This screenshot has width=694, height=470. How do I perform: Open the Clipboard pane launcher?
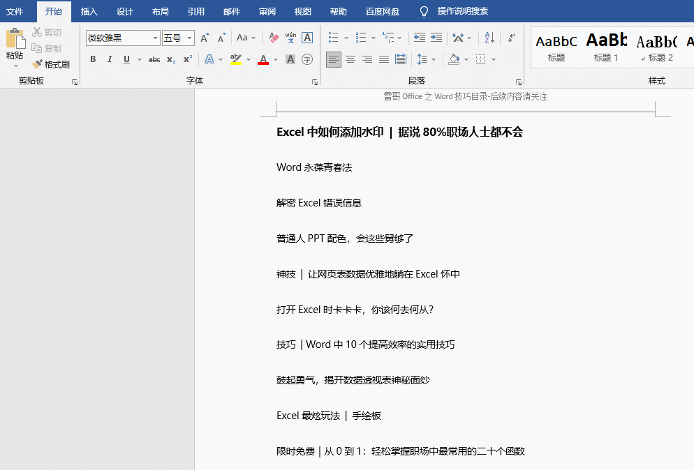(x=74, y=82)
